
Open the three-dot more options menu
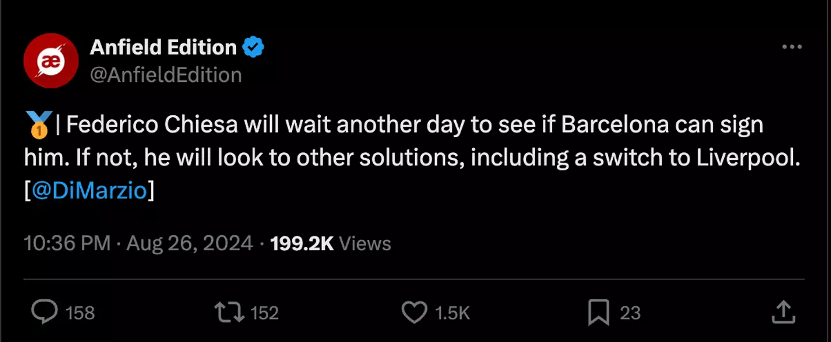click(x=792, y=47)
